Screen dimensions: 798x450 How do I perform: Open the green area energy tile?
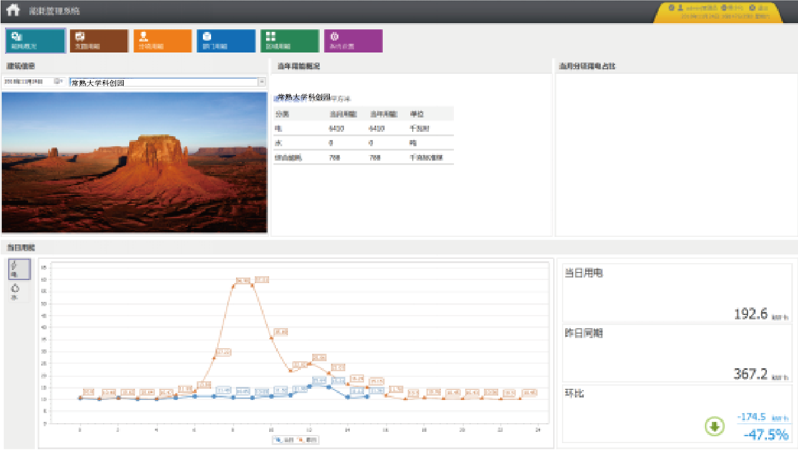pyautogui.click(x=289, y=41)
